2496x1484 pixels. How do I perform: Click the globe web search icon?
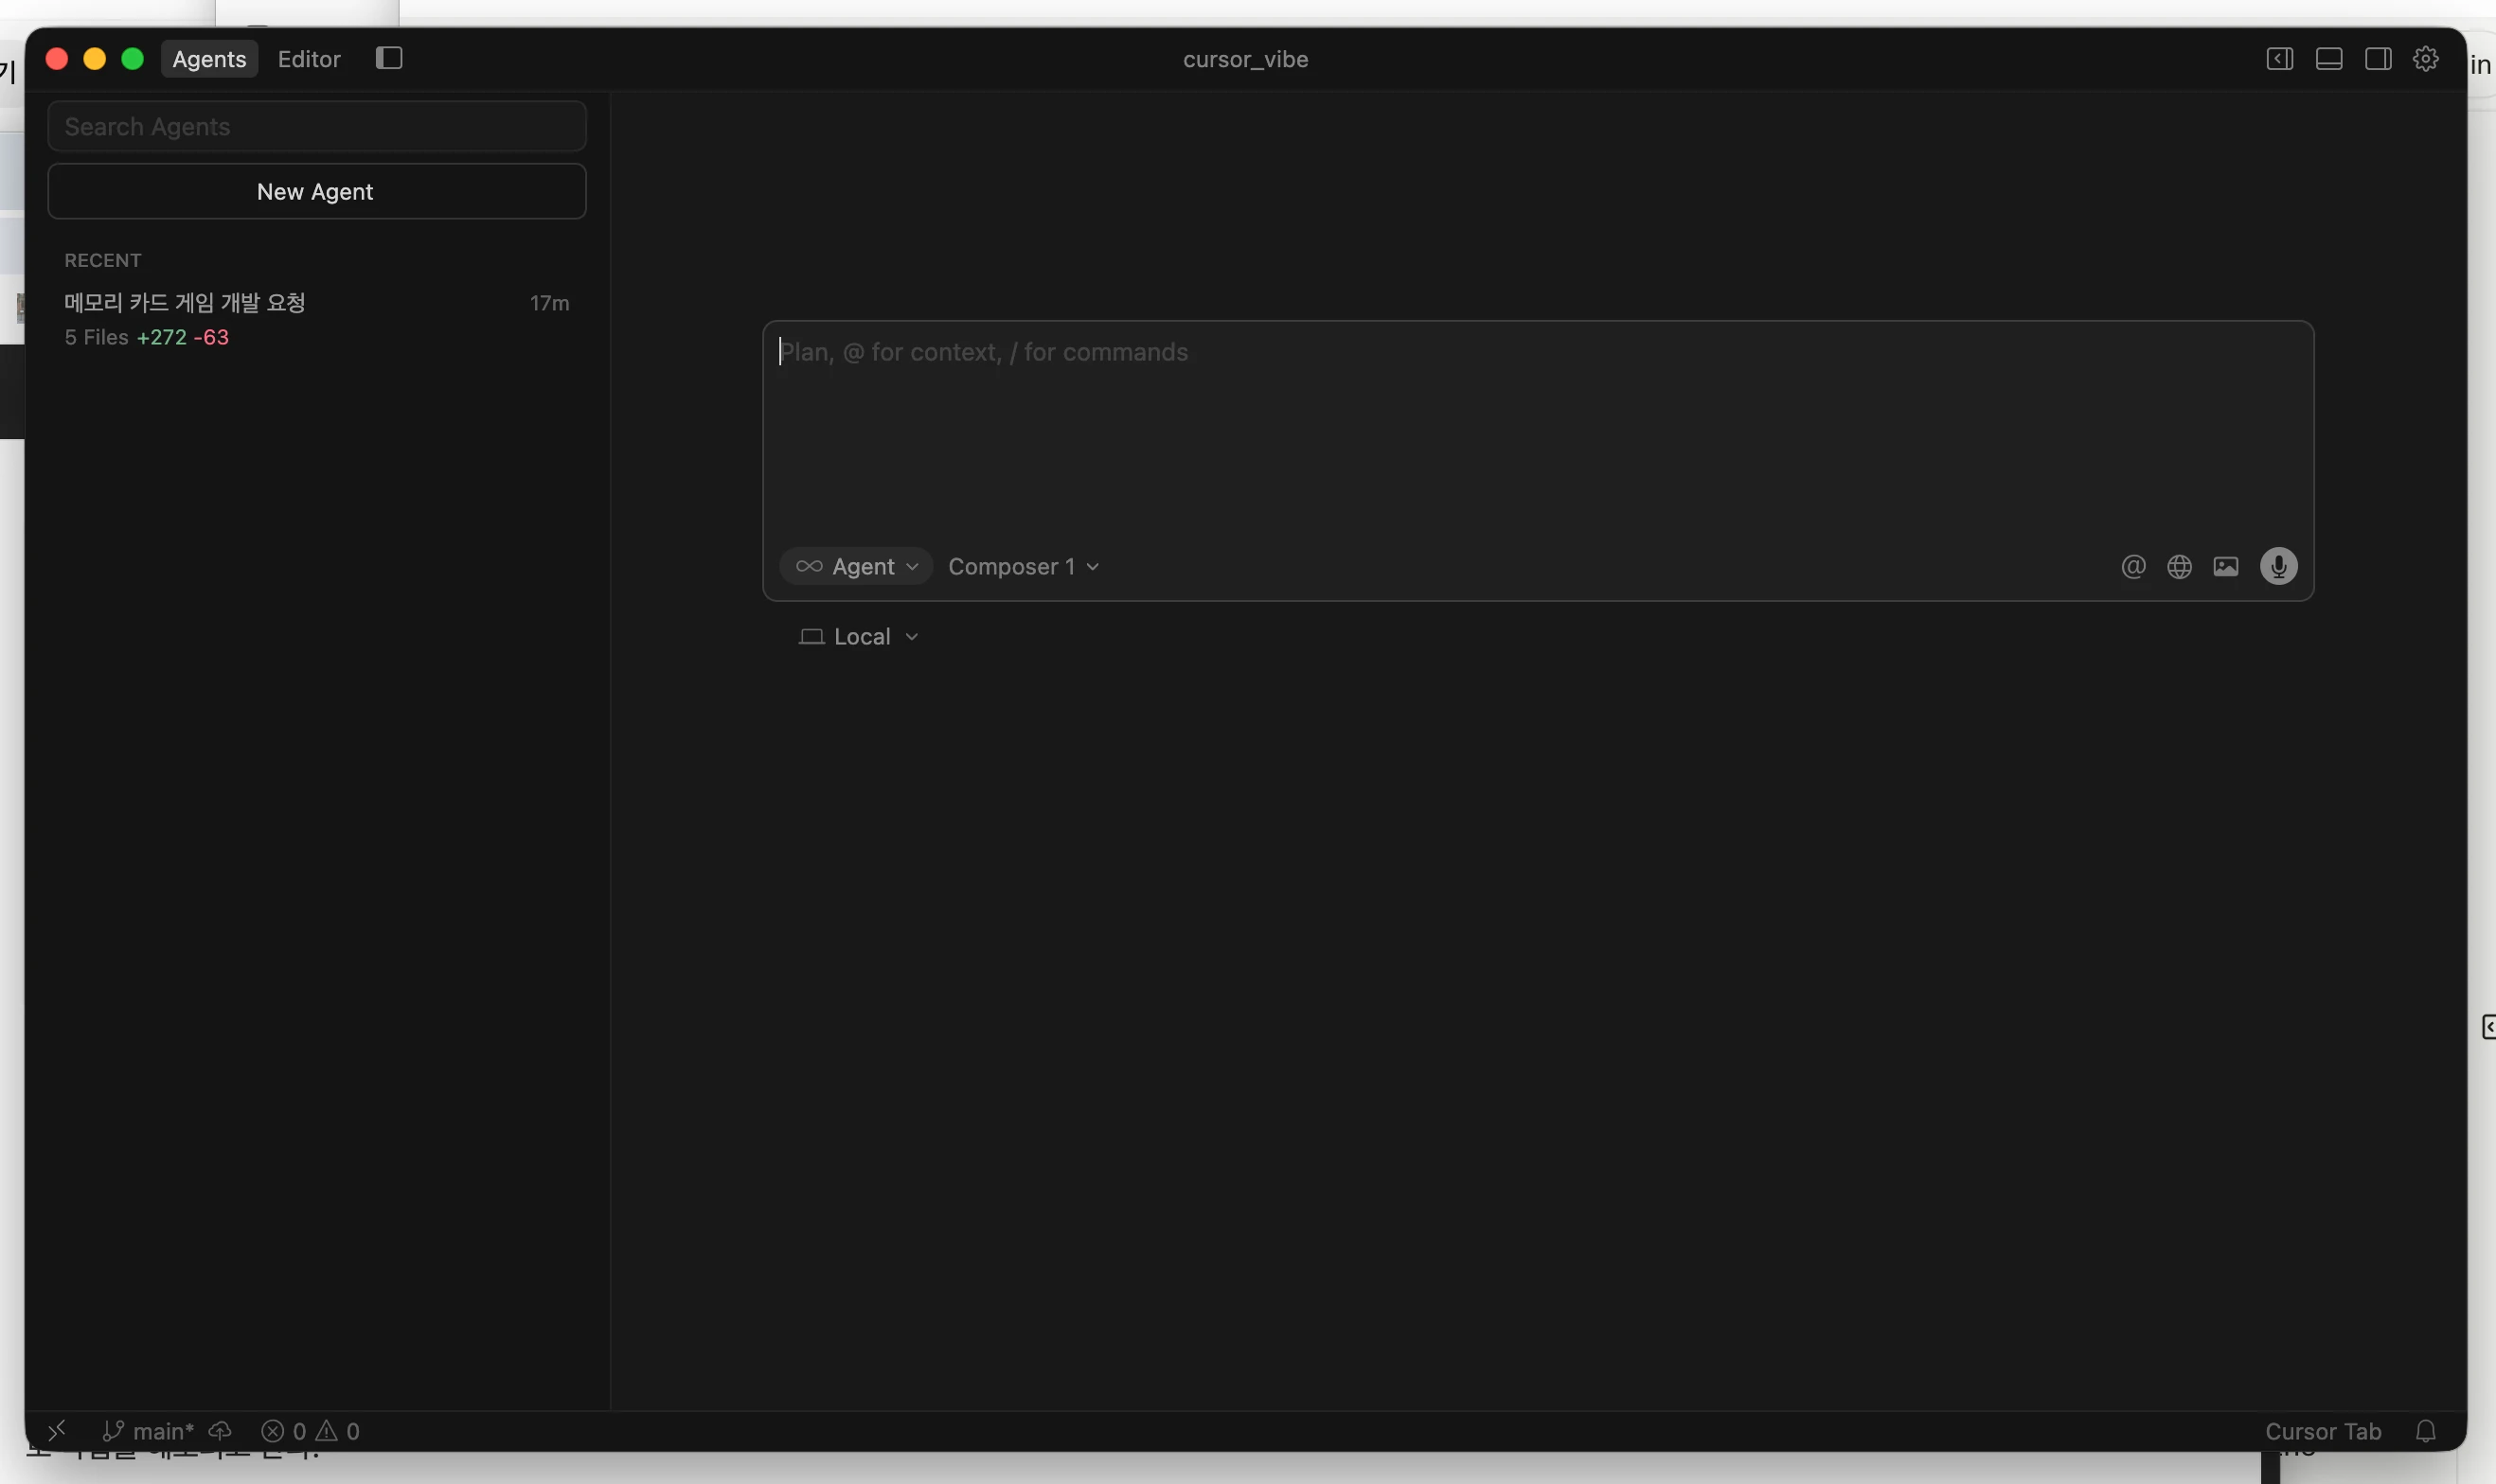[2179, 567]
